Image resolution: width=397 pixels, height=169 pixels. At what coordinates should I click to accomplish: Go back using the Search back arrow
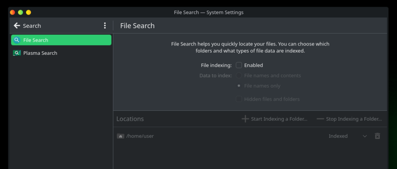pyautogui.click(x=17, y=26)
